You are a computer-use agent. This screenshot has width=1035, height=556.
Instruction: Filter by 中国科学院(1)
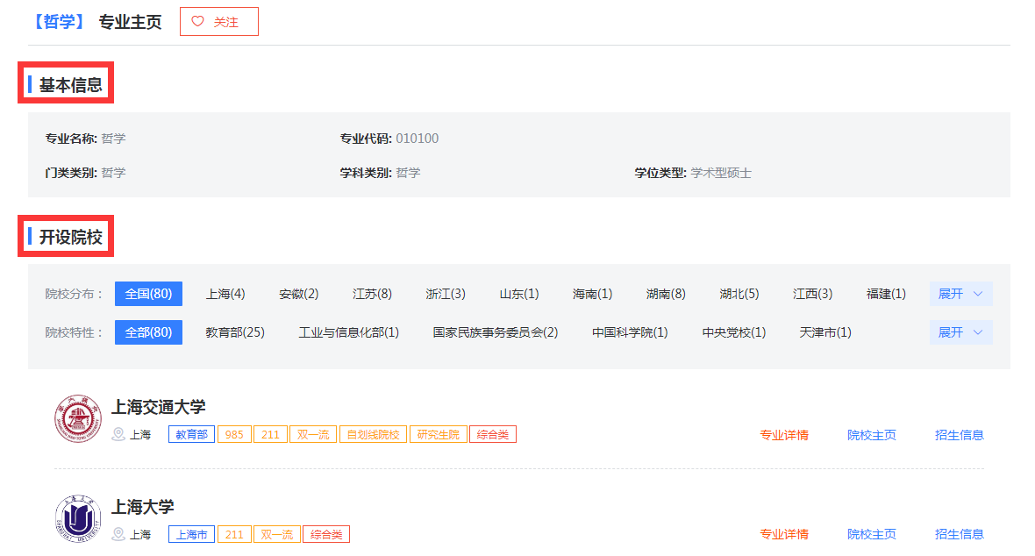[630, 332]
